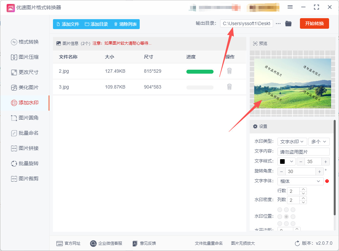Click the 图片拼接 image stitching icon
This screenshot has width=339, height=251.
pos(14,148)
